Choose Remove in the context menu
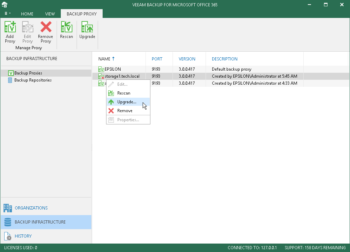 click(128, 111)
